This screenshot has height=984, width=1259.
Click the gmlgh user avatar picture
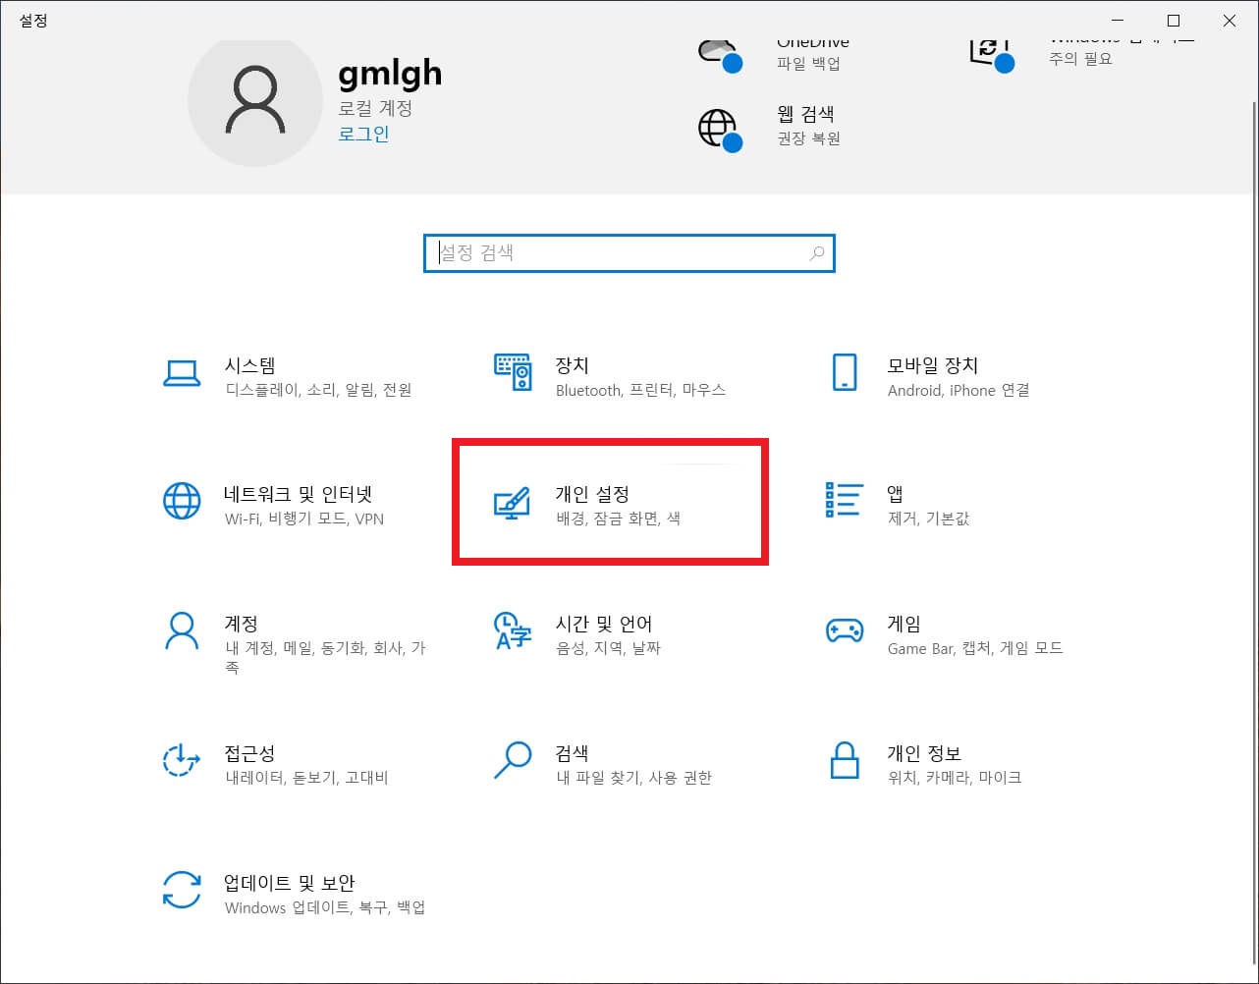(x=255, y=101)
